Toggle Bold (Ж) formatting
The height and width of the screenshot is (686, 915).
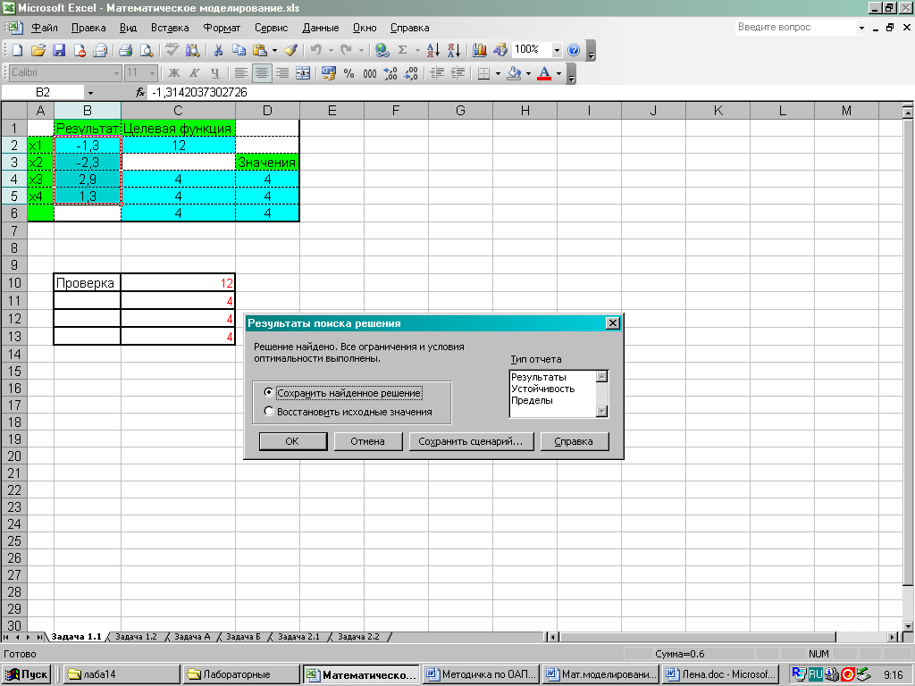[174, 73]
